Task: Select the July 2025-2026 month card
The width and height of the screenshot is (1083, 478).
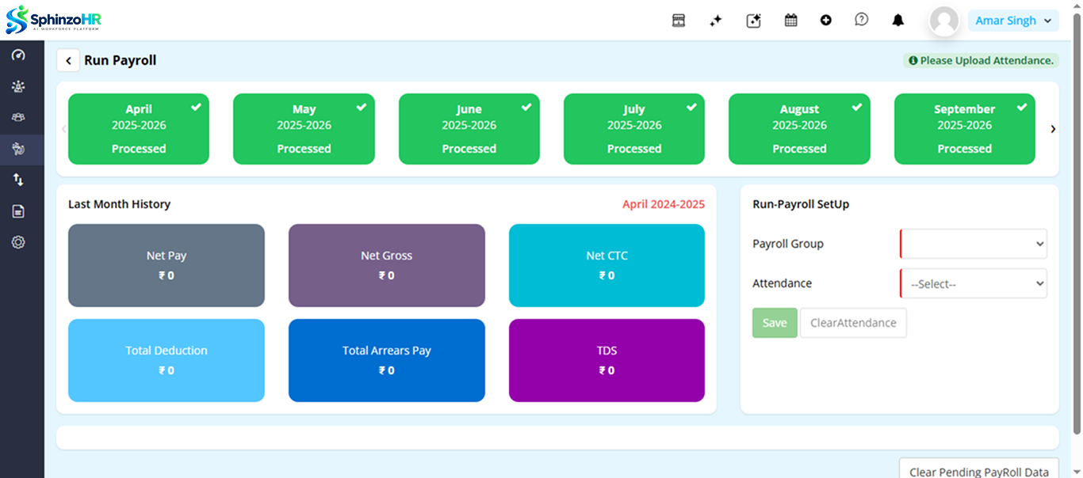Action: click(x=634, y=129)
